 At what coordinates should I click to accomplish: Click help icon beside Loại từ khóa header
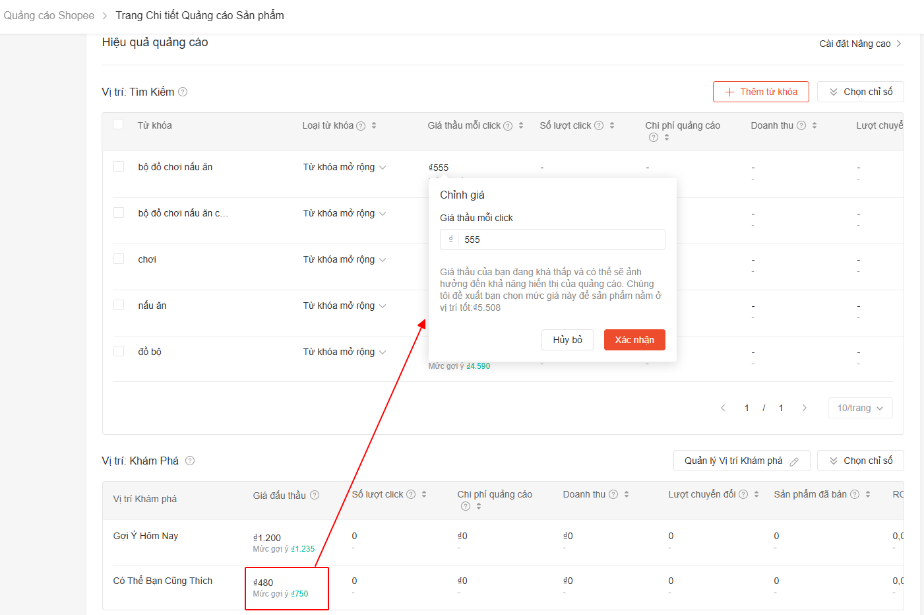click(x=361, y=126)
